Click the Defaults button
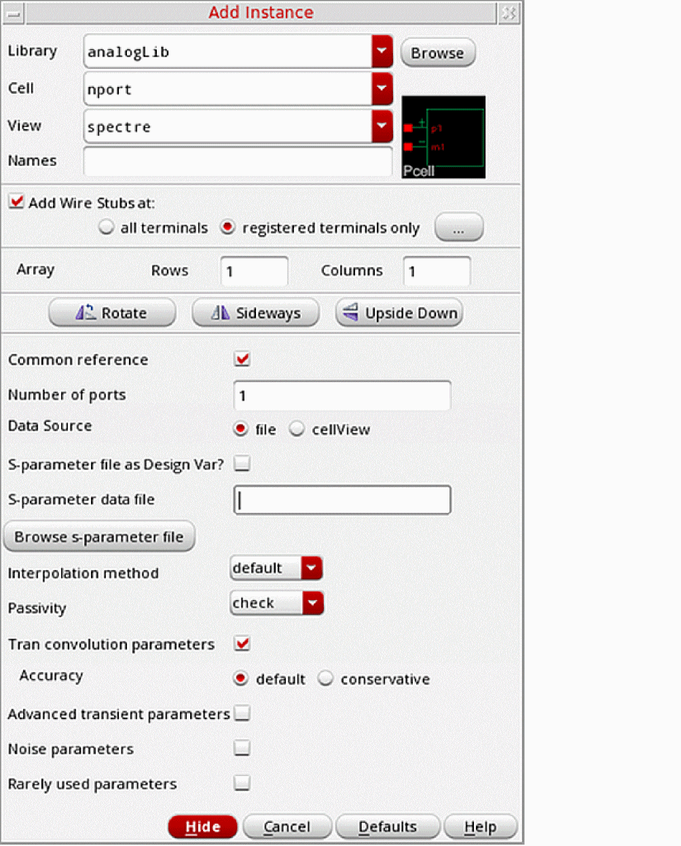The height and width of the screenshot is (846, 681). (388, 826)
